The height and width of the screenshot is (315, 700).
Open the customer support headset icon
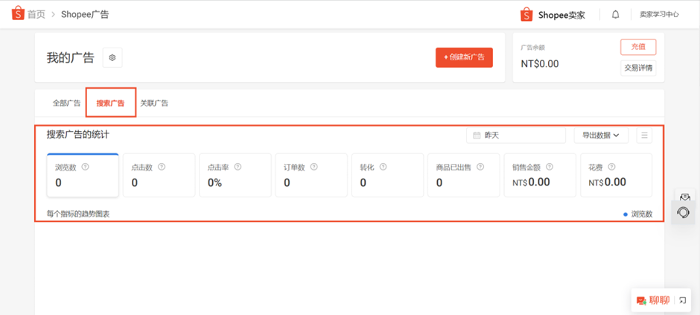683,214
